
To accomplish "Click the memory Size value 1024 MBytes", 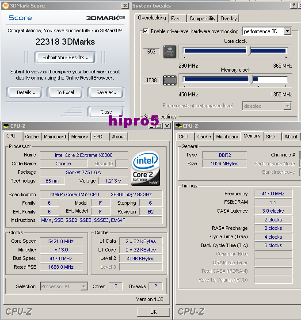I will pos(225,164).
